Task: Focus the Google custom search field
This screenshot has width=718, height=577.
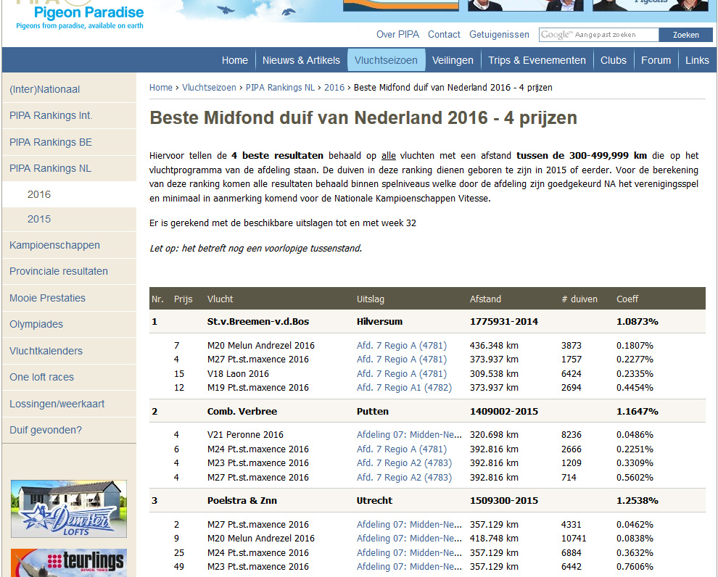Action: 599,35
